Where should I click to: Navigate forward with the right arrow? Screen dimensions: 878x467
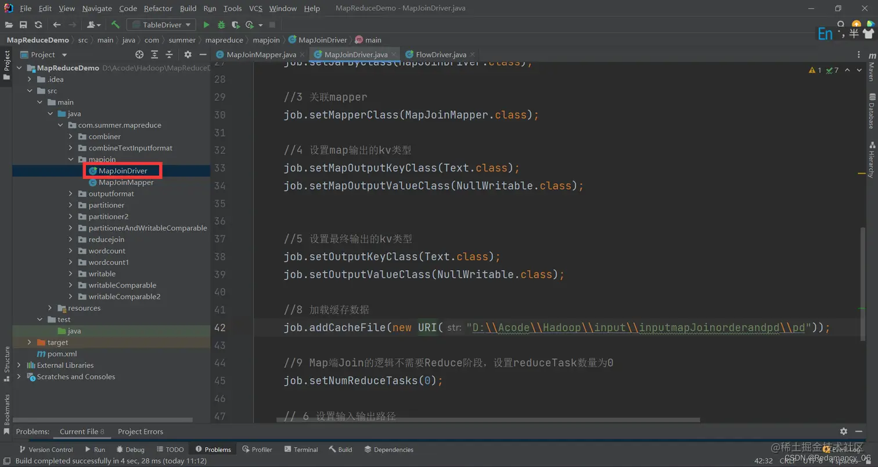[72, 24]
